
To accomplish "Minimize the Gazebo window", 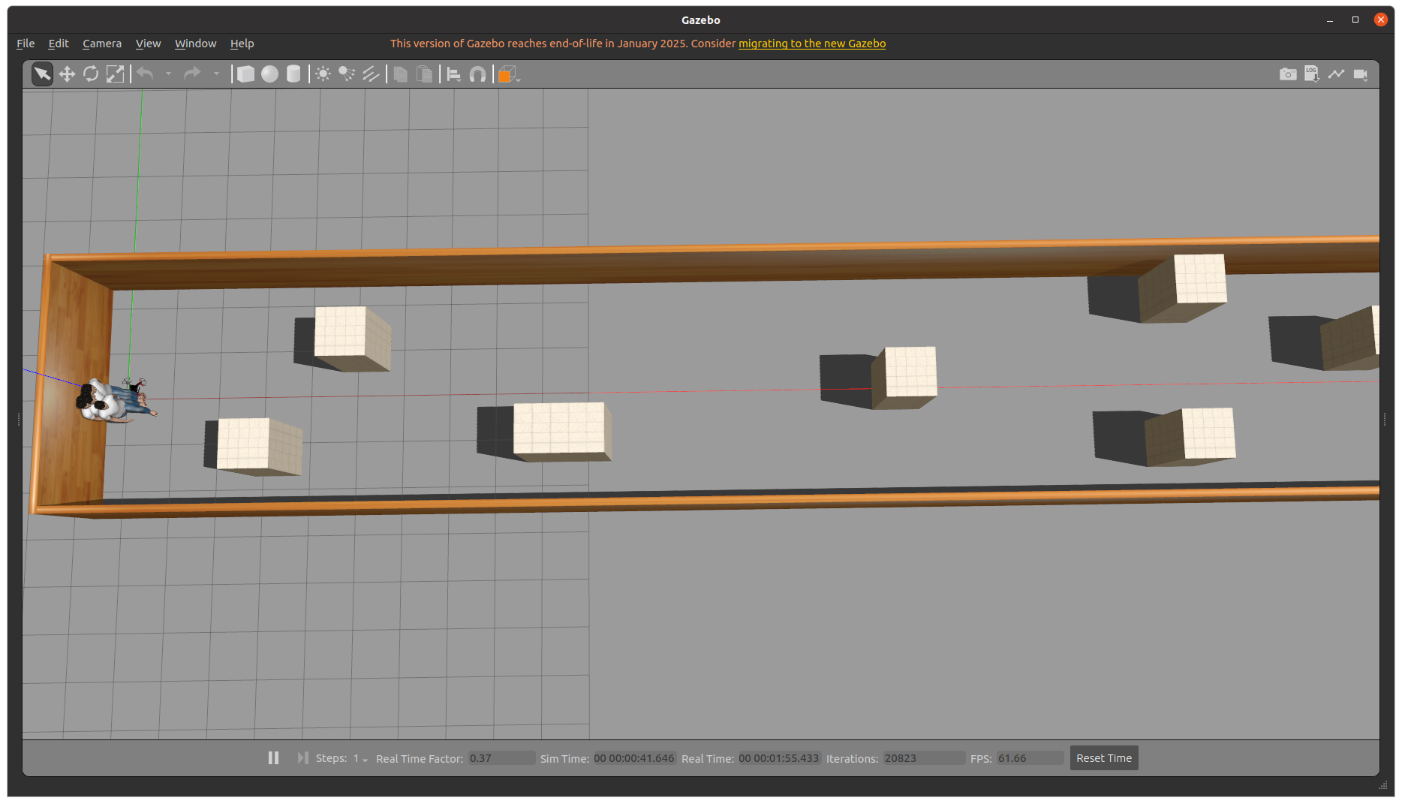I will pos(1330,20).
